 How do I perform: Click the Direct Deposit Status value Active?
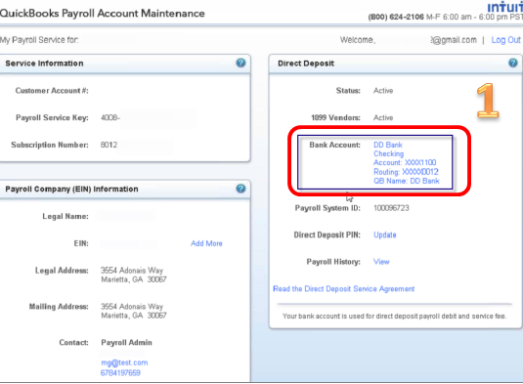383,91
